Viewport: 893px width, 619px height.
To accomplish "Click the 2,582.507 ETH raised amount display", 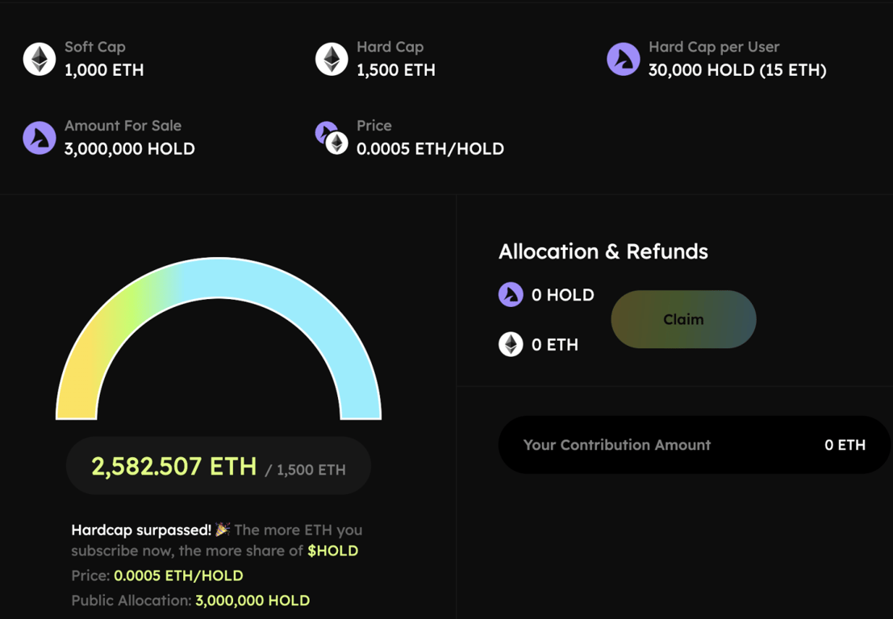I will click(x=173, y=464).
